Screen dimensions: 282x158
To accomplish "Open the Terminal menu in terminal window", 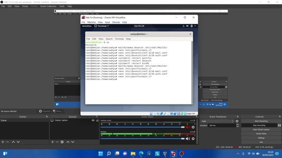I will coord(119,39).
